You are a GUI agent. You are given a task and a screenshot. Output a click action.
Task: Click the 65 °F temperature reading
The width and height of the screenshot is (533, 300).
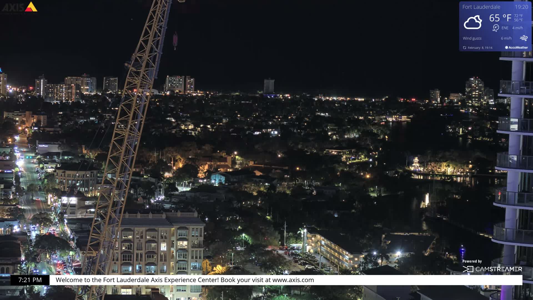[500, 18]
